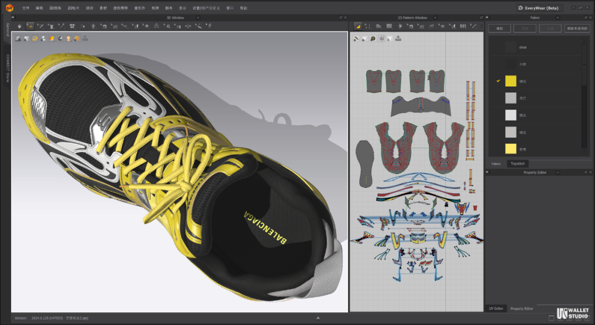Switch to the Fabric tab
This screenshot has width=595, height=325.
coord(496,164)
